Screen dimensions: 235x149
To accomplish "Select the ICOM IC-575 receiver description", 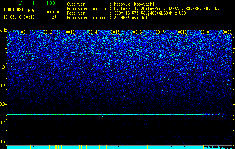I will pos(150,13).
